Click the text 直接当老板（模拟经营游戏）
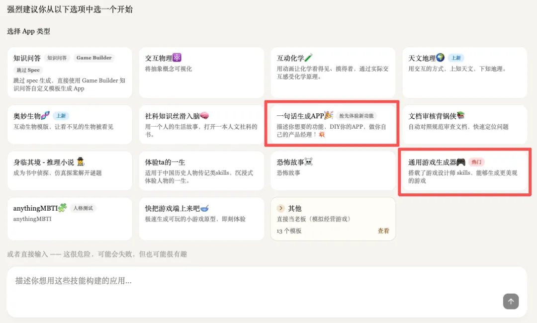The width and height of the screenshot is (537, 323). tap(314, 219)
